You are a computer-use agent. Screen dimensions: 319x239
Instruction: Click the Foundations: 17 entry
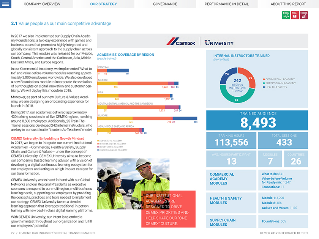pyautogui.click(x=273, y=187)
